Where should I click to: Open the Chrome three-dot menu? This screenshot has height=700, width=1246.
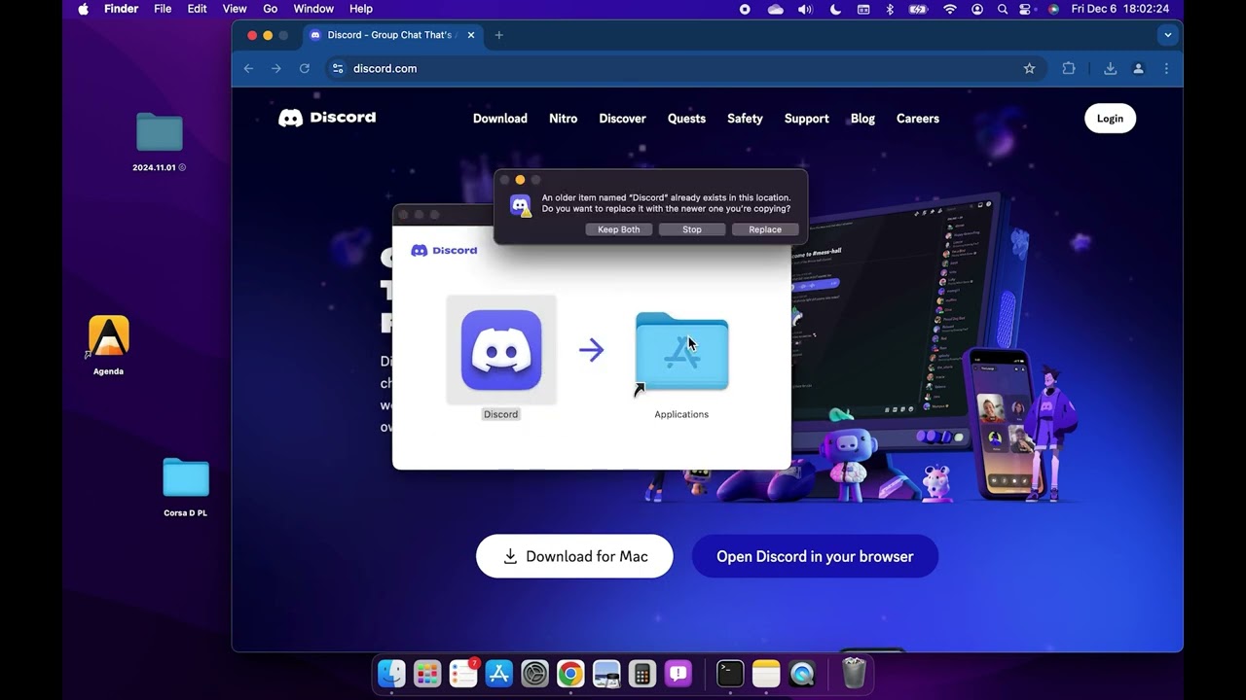[1166, 68]
